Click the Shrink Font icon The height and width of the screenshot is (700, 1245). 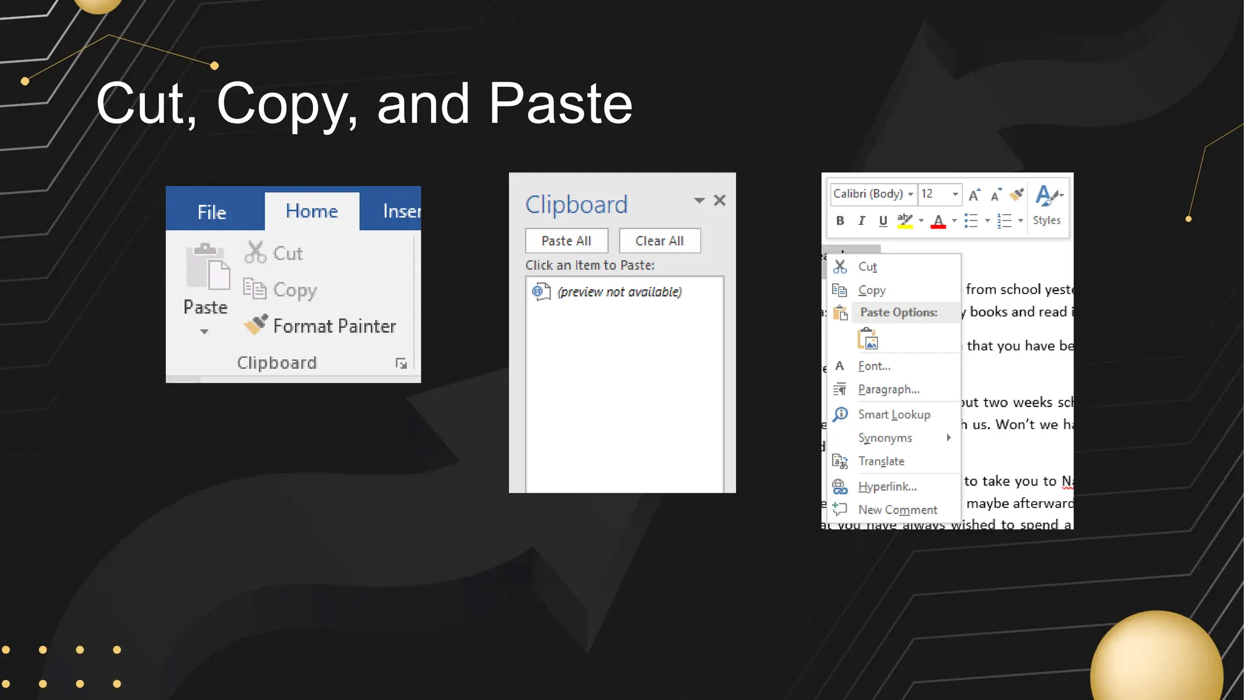tap(996, 194)
